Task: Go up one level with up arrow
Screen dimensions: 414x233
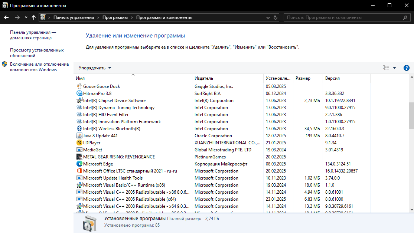Action: pos(33,17)
